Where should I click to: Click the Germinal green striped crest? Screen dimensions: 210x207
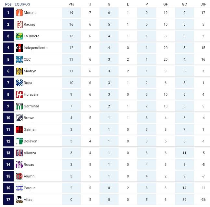tap(19, 106)
